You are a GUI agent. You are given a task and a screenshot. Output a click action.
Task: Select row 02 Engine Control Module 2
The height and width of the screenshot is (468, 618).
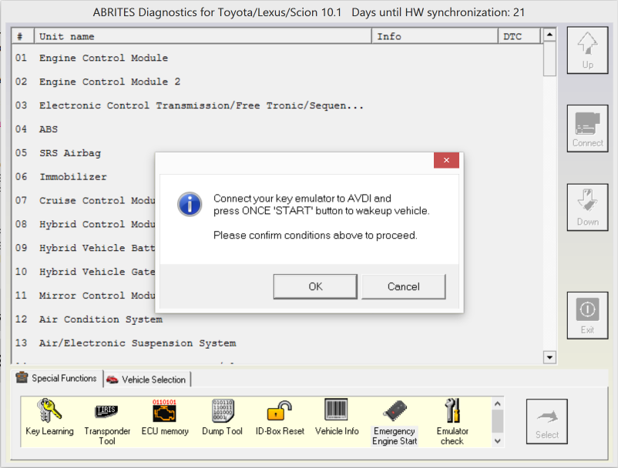tap(277, 82)
